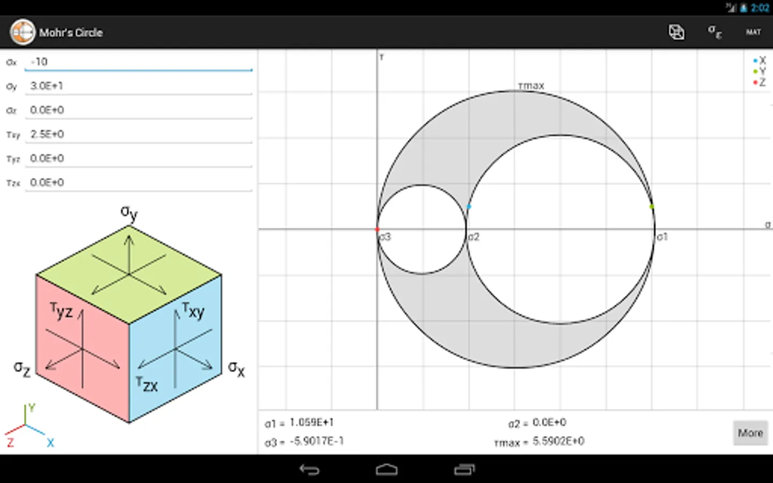Click the Y legend entry
Image resolution: width=773 pixels, height=483 pixels.
click(x=760, y=71)
